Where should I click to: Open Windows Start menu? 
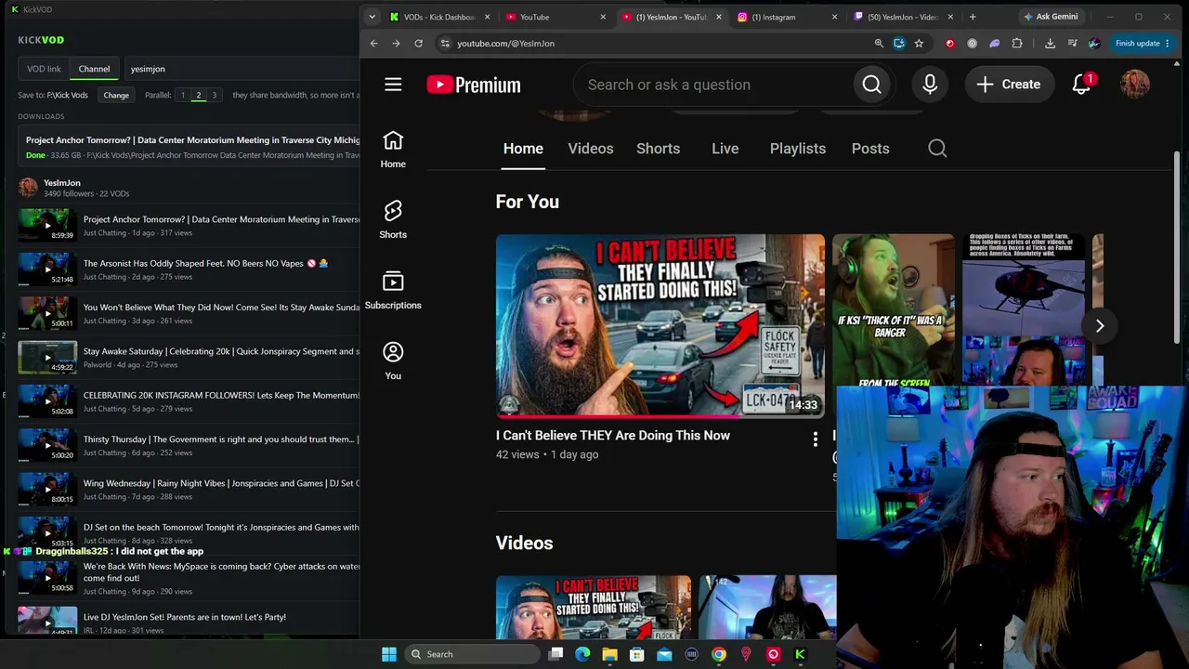(389, 654)
